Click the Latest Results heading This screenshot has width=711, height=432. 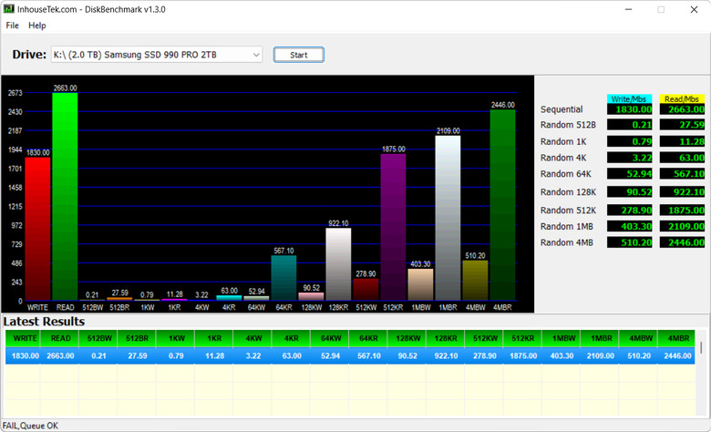44,322
